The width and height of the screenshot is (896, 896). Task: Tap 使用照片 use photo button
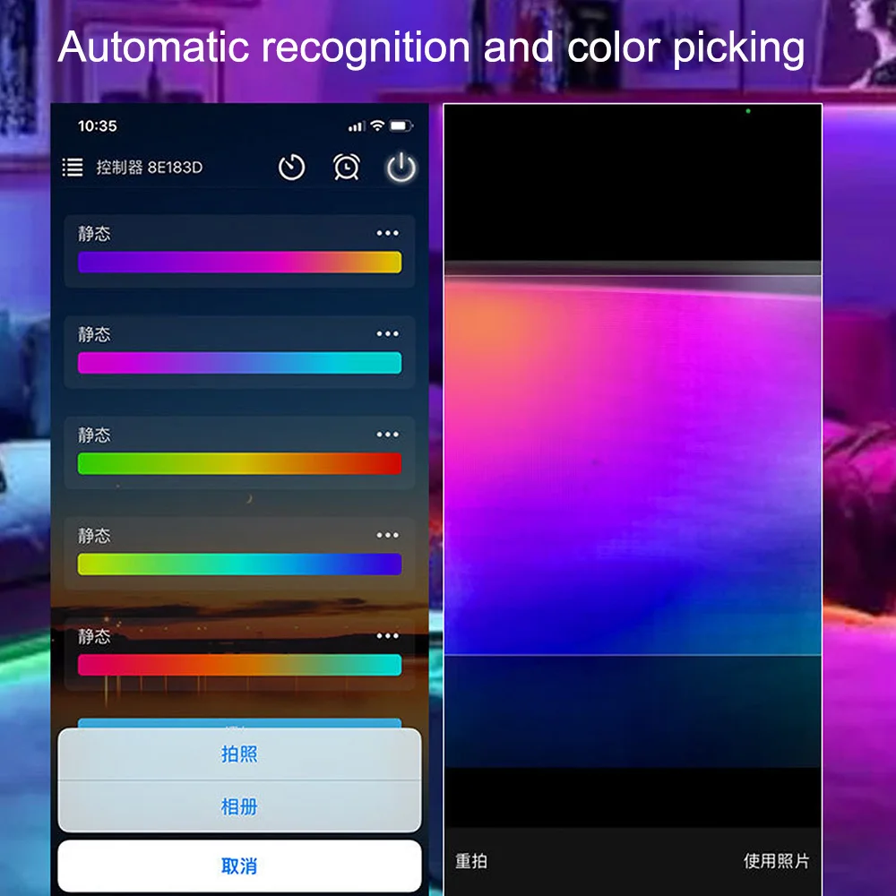776,860
